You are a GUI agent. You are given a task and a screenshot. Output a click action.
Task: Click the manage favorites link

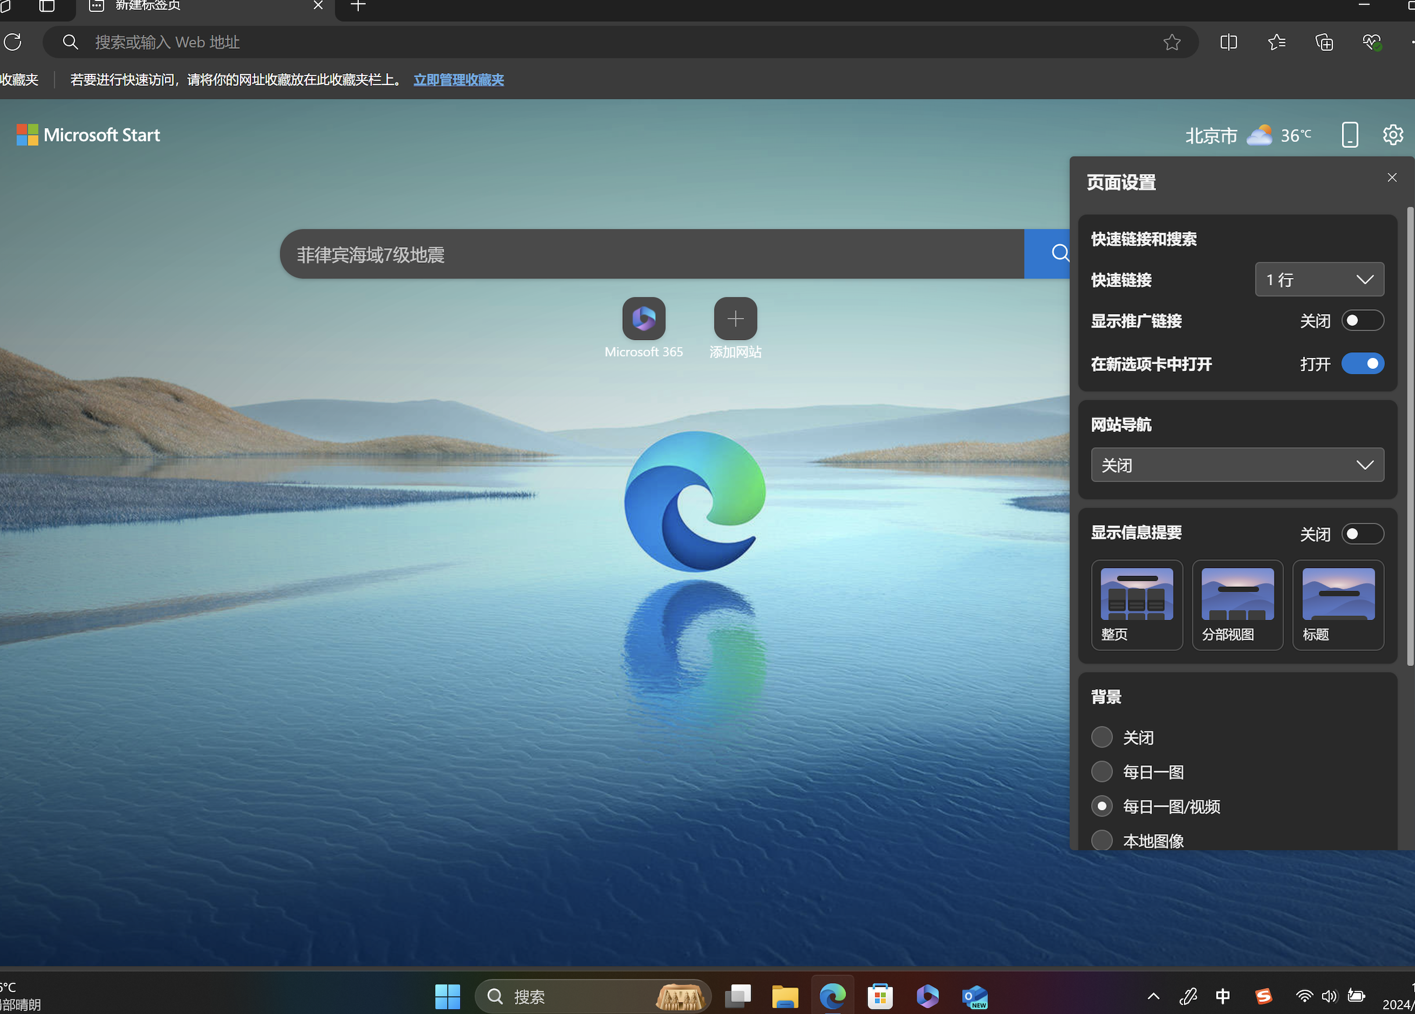point(459,80)
